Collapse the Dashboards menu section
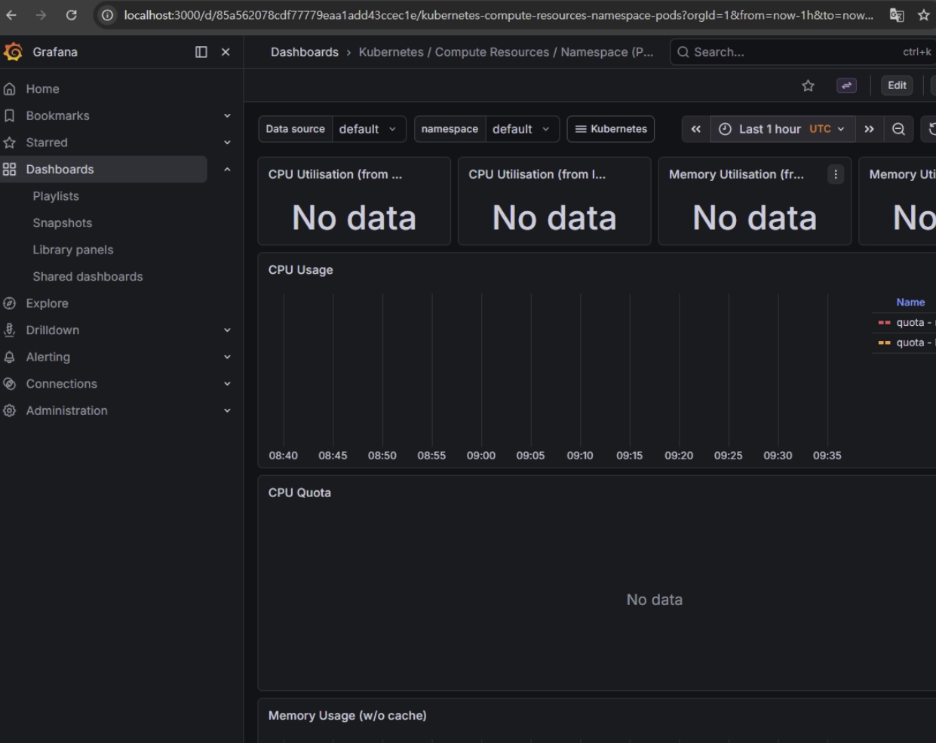The image size is (936, 743). [227, 170]
